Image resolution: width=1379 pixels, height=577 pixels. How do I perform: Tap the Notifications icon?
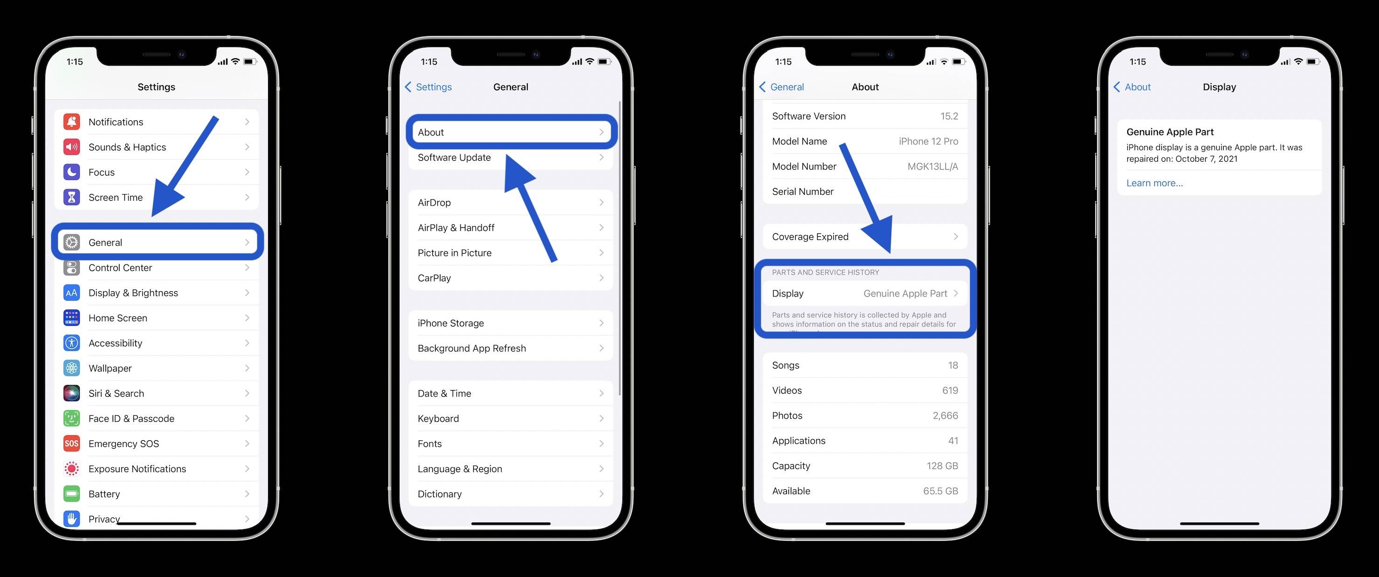[x=72, y=121]
